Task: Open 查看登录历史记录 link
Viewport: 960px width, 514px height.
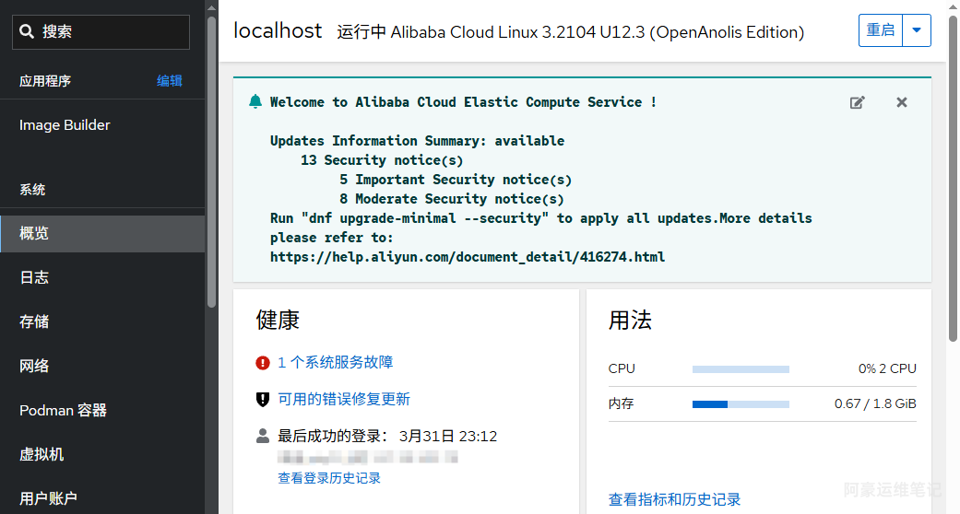Action: (329, 478)
